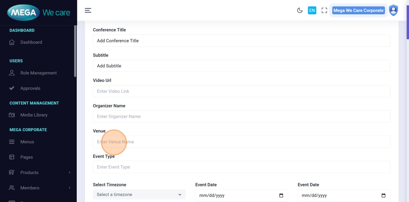The height and width of the screenshot is (202, 409).
Task: Click the Mega We Care Corporate button
Action: [x=358, y=10]
